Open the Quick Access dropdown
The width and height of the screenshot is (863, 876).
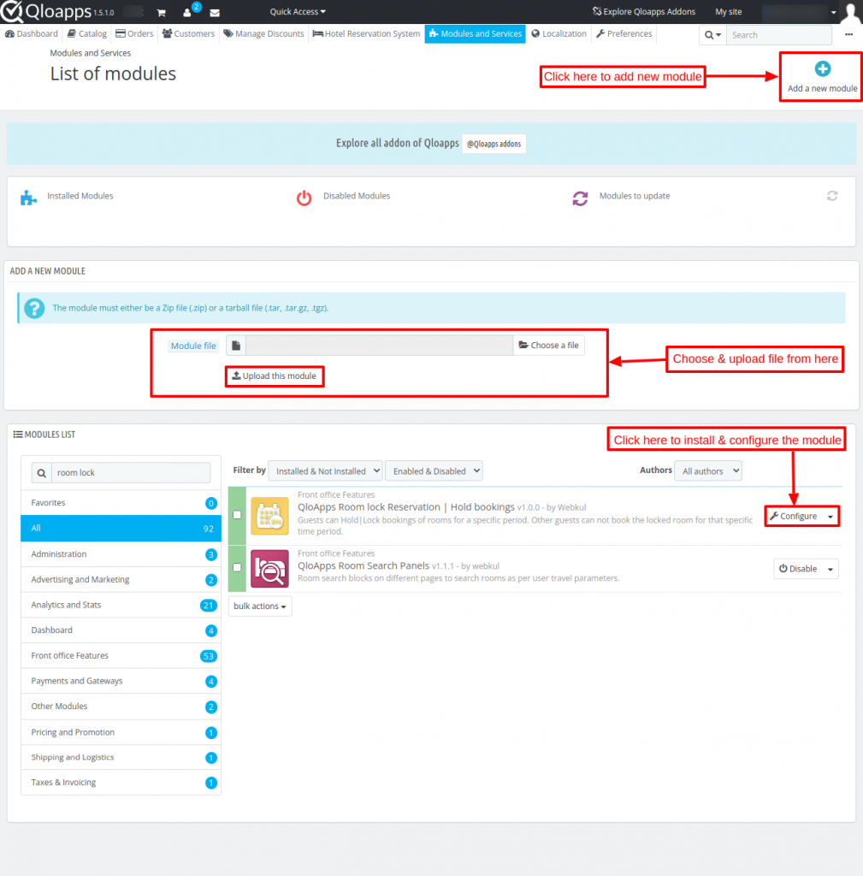(297, 12)
